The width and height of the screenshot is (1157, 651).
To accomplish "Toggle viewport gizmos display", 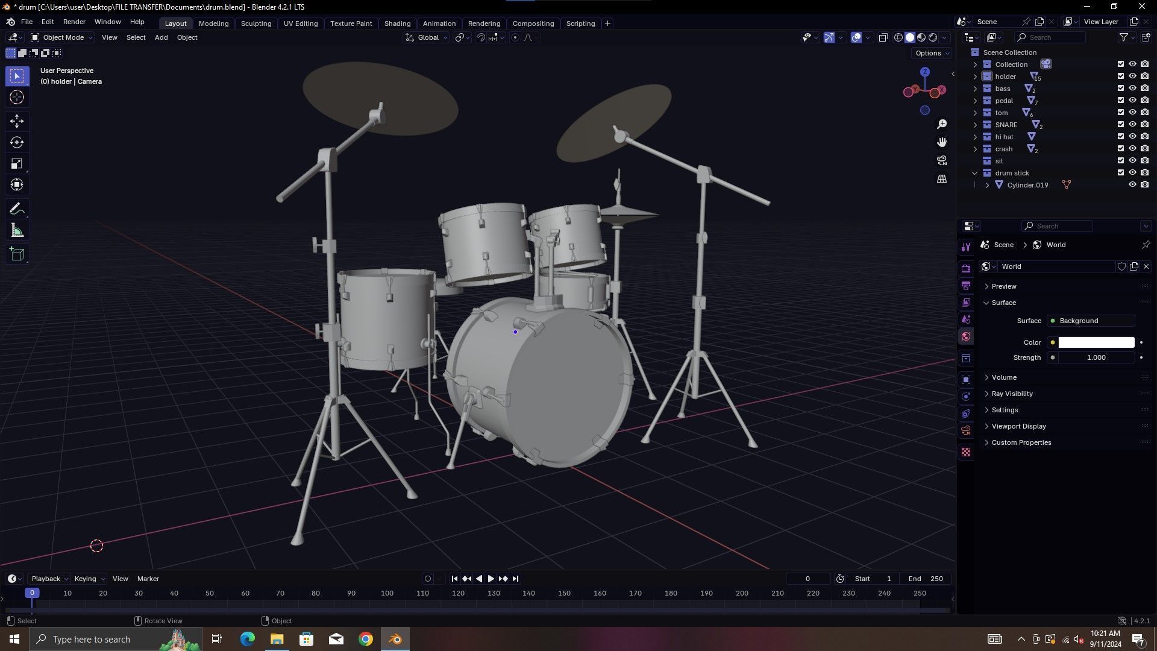I will [829, 37].
